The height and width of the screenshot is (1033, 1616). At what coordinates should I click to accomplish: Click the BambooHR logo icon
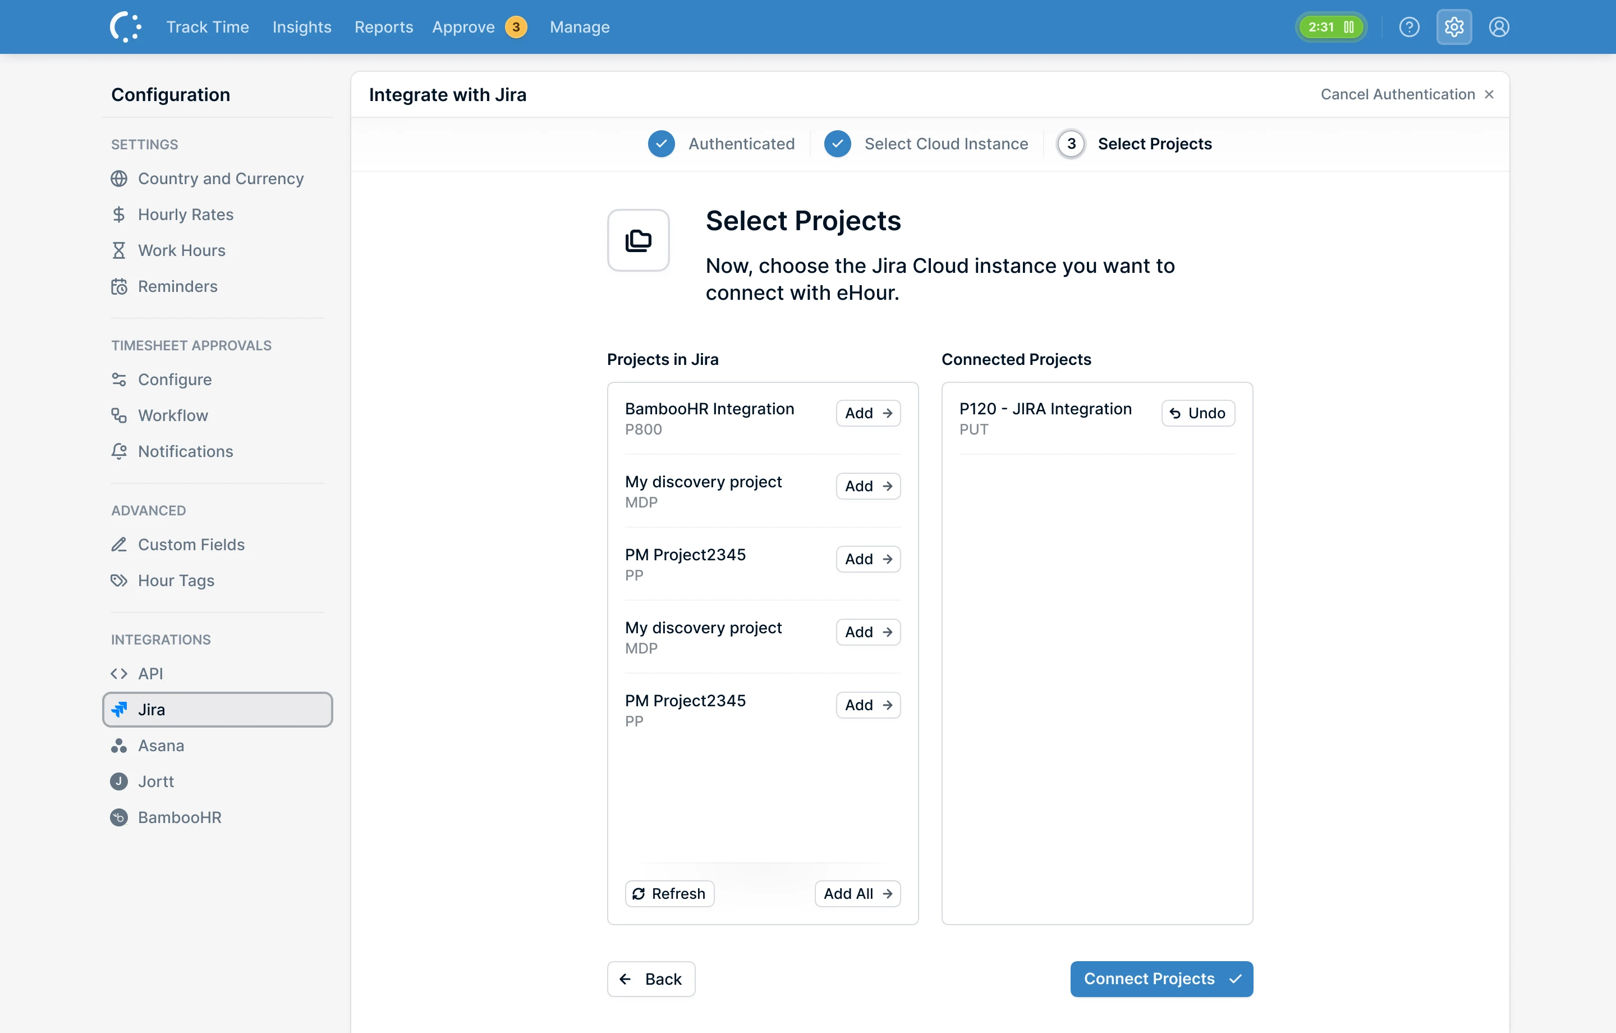pyautogui.click(x=119, y=817)
